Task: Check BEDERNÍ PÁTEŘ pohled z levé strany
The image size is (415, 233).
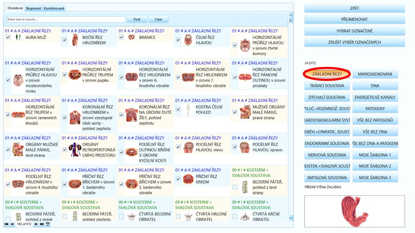Action: [x=235, y=187]
